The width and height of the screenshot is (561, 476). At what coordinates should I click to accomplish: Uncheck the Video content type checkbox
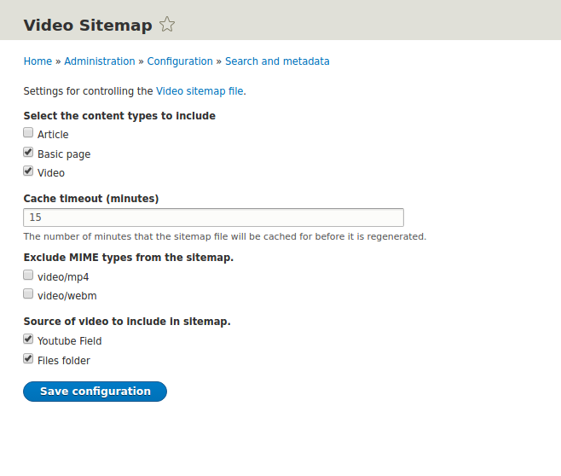coord(28,171)
